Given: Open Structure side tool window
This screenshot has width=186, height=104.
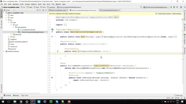Looking at the screenshot, I should [1, 24].
